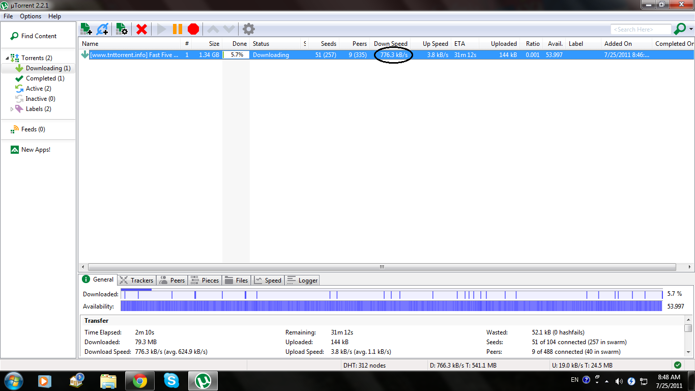The height and width of the screenshot is (391, 695).
Task: Click the upload rate status 'U: 19.0 kB/s'
Action: click(x=582, y=366)
